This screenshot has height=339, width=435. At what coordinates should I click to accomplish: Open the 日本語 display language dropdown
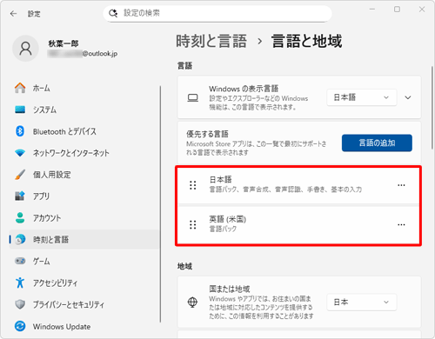click(x=361, y=97)
